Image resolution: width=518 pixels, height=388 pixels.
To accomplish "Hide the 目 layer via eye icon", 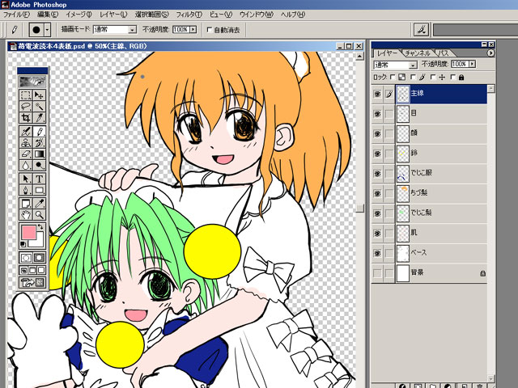I will pyautogui.click(x=377, y=114).
